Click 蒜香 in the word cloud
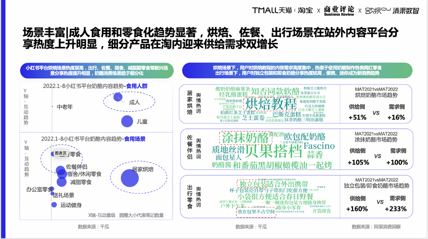Image resolution: width=428 pixels, height=239 pixels. 315,155
